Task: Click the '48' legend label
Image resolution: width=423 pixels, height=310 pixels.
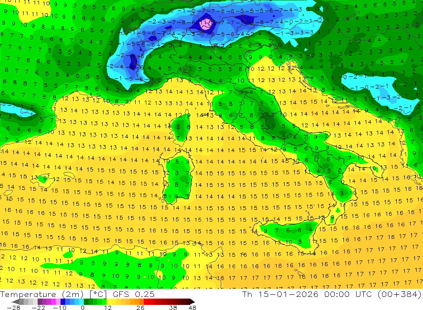Action: click(192, 307)
